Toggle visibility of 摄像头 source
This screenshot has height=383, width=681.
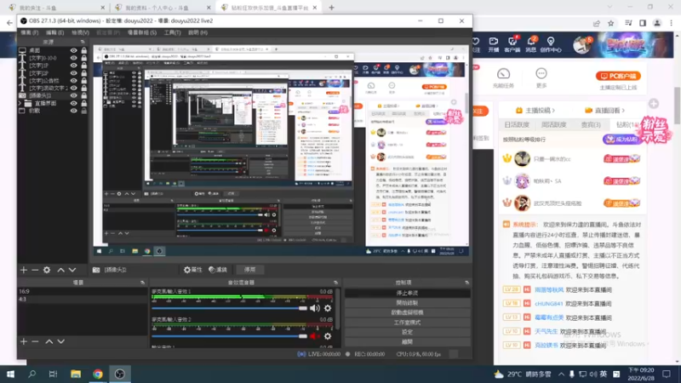coord(73,95)
